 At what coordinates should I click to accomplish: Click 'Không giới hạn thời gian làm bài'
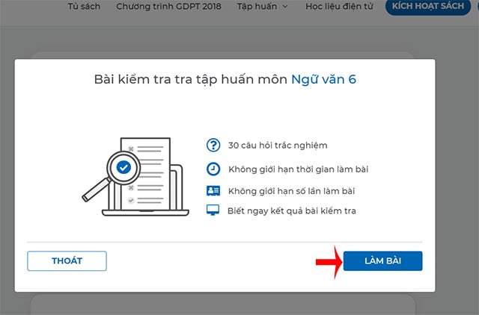(x=299, y=169)
